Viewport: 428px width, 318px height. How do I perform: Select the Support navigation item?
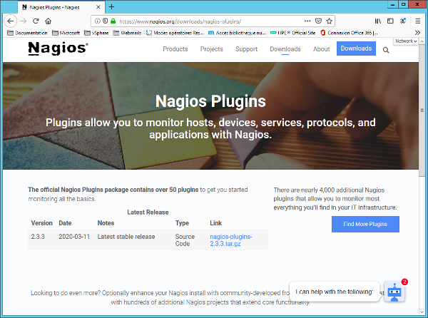(x=246, y=49)
